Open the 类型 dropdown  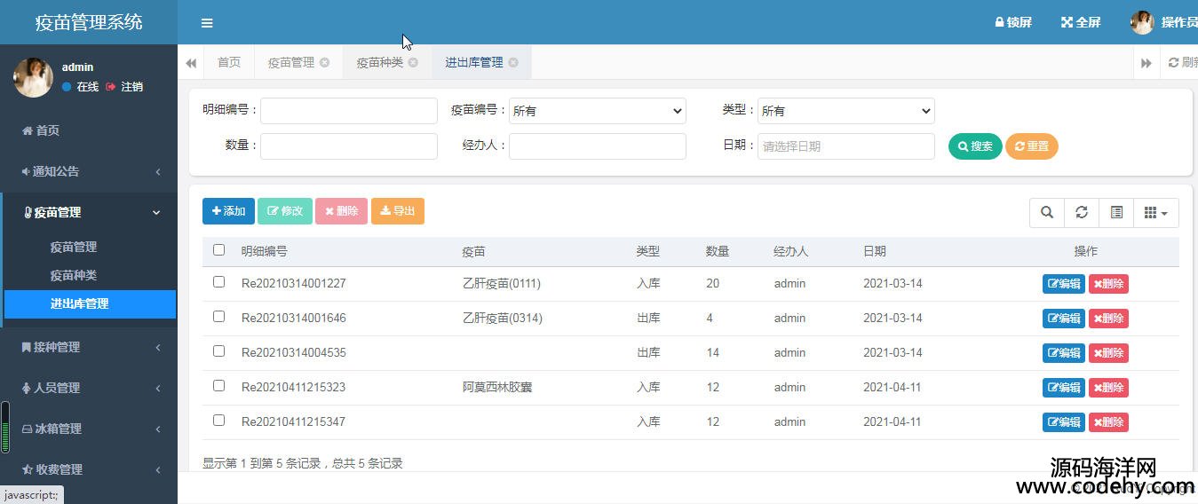pyautogui.click(x=846, y=111)
